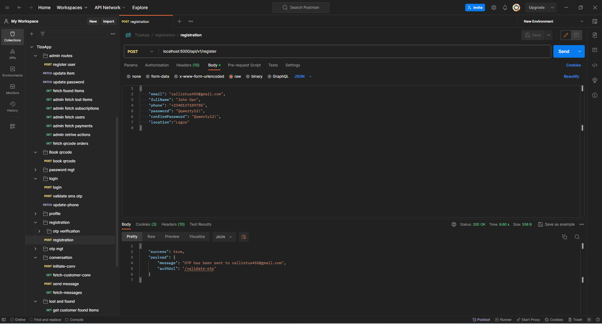Switch response view to Preview

click(172, 237)
